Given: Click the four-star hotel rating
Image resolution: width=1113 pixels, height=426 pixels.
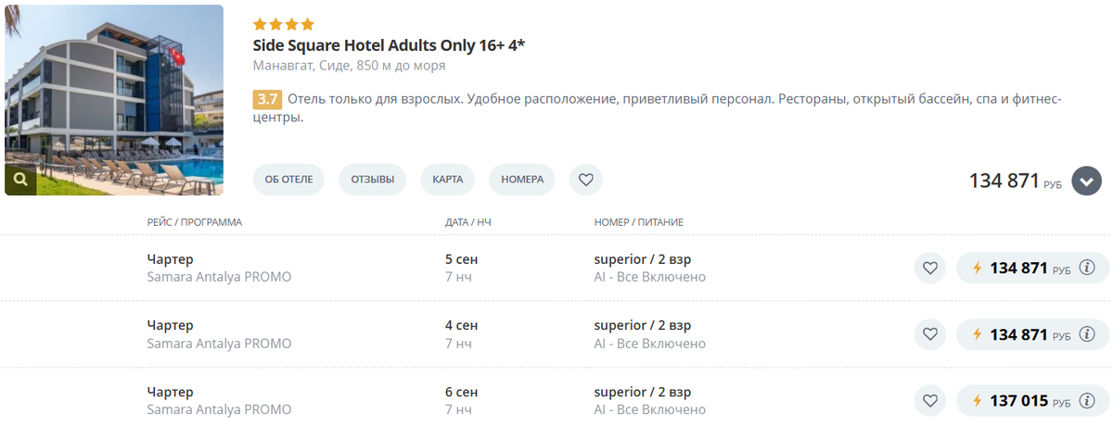Looking at the screenshot, I should click(284, 24).
